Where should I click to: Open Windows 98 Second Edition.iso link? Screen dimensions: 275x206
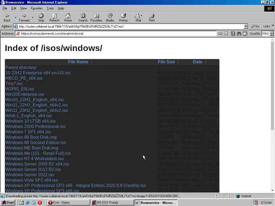36,143
